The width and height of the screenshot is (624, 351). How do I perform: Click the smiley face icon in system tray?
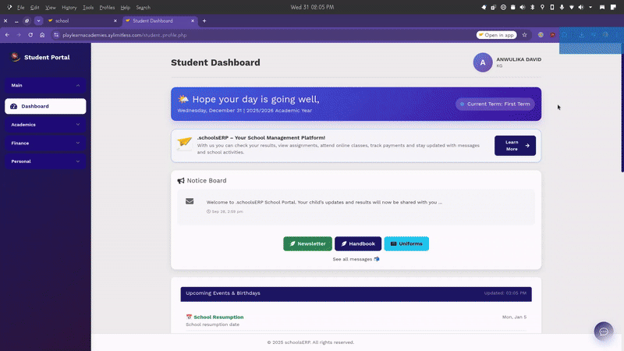point(503,7)
